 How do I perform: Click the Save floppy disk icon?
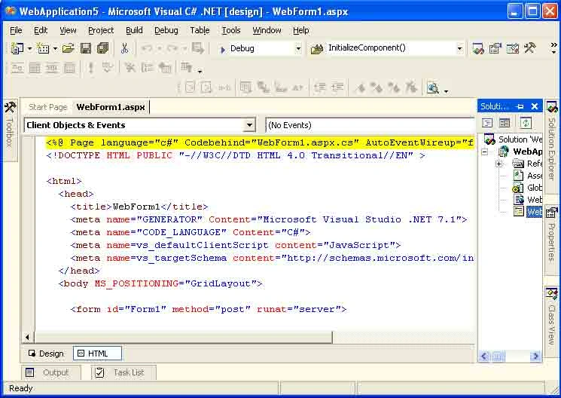click(x=86, y=48)
